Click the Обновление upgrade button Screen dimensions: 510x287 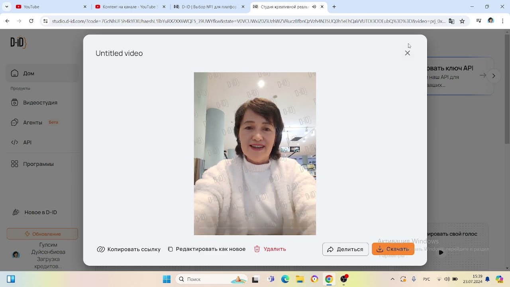tap(42, 234)
